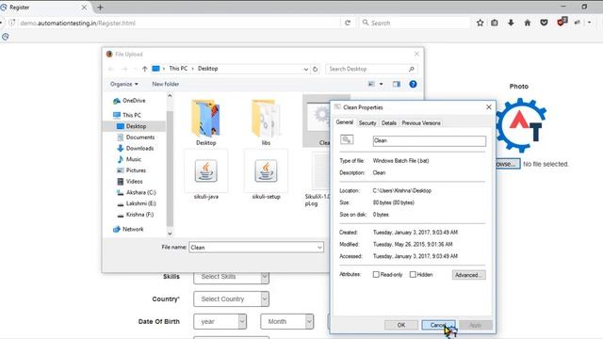Open the Firefox downloads arrow icon
The image size is (603, 339).
[511, 23]
